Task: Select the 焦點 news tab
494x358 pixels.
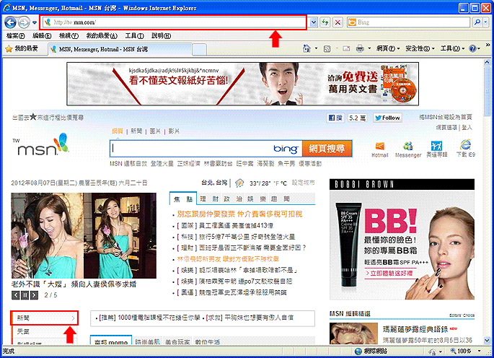Action: (x=183, y=198)
